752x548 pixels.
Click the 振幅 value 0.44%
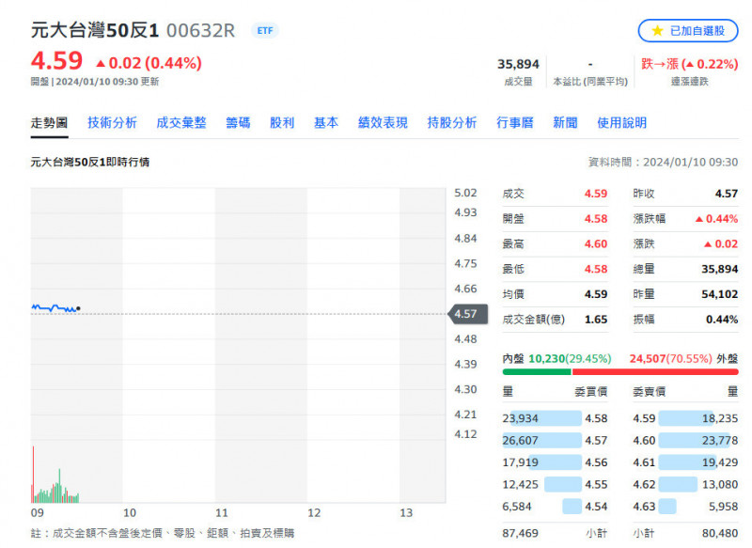(722, 320)
